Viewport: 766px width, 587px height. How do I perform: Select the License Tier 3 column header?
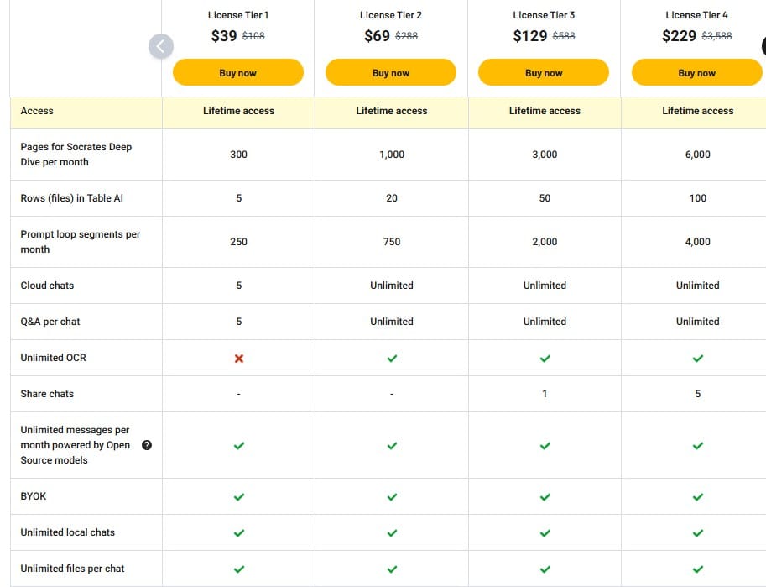543,14
